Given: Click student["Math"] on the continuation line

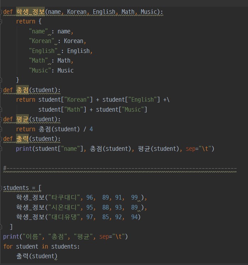Looking at the screenshot, I should (x=62, y=110).
